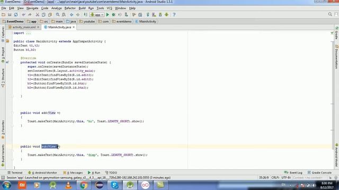Open the Build Variants tool window

tap(3, 155)
